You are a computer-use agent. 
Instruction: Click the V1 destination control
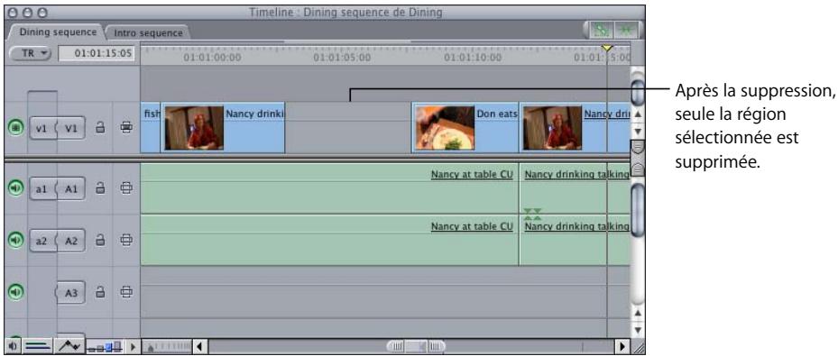[71, 129]
